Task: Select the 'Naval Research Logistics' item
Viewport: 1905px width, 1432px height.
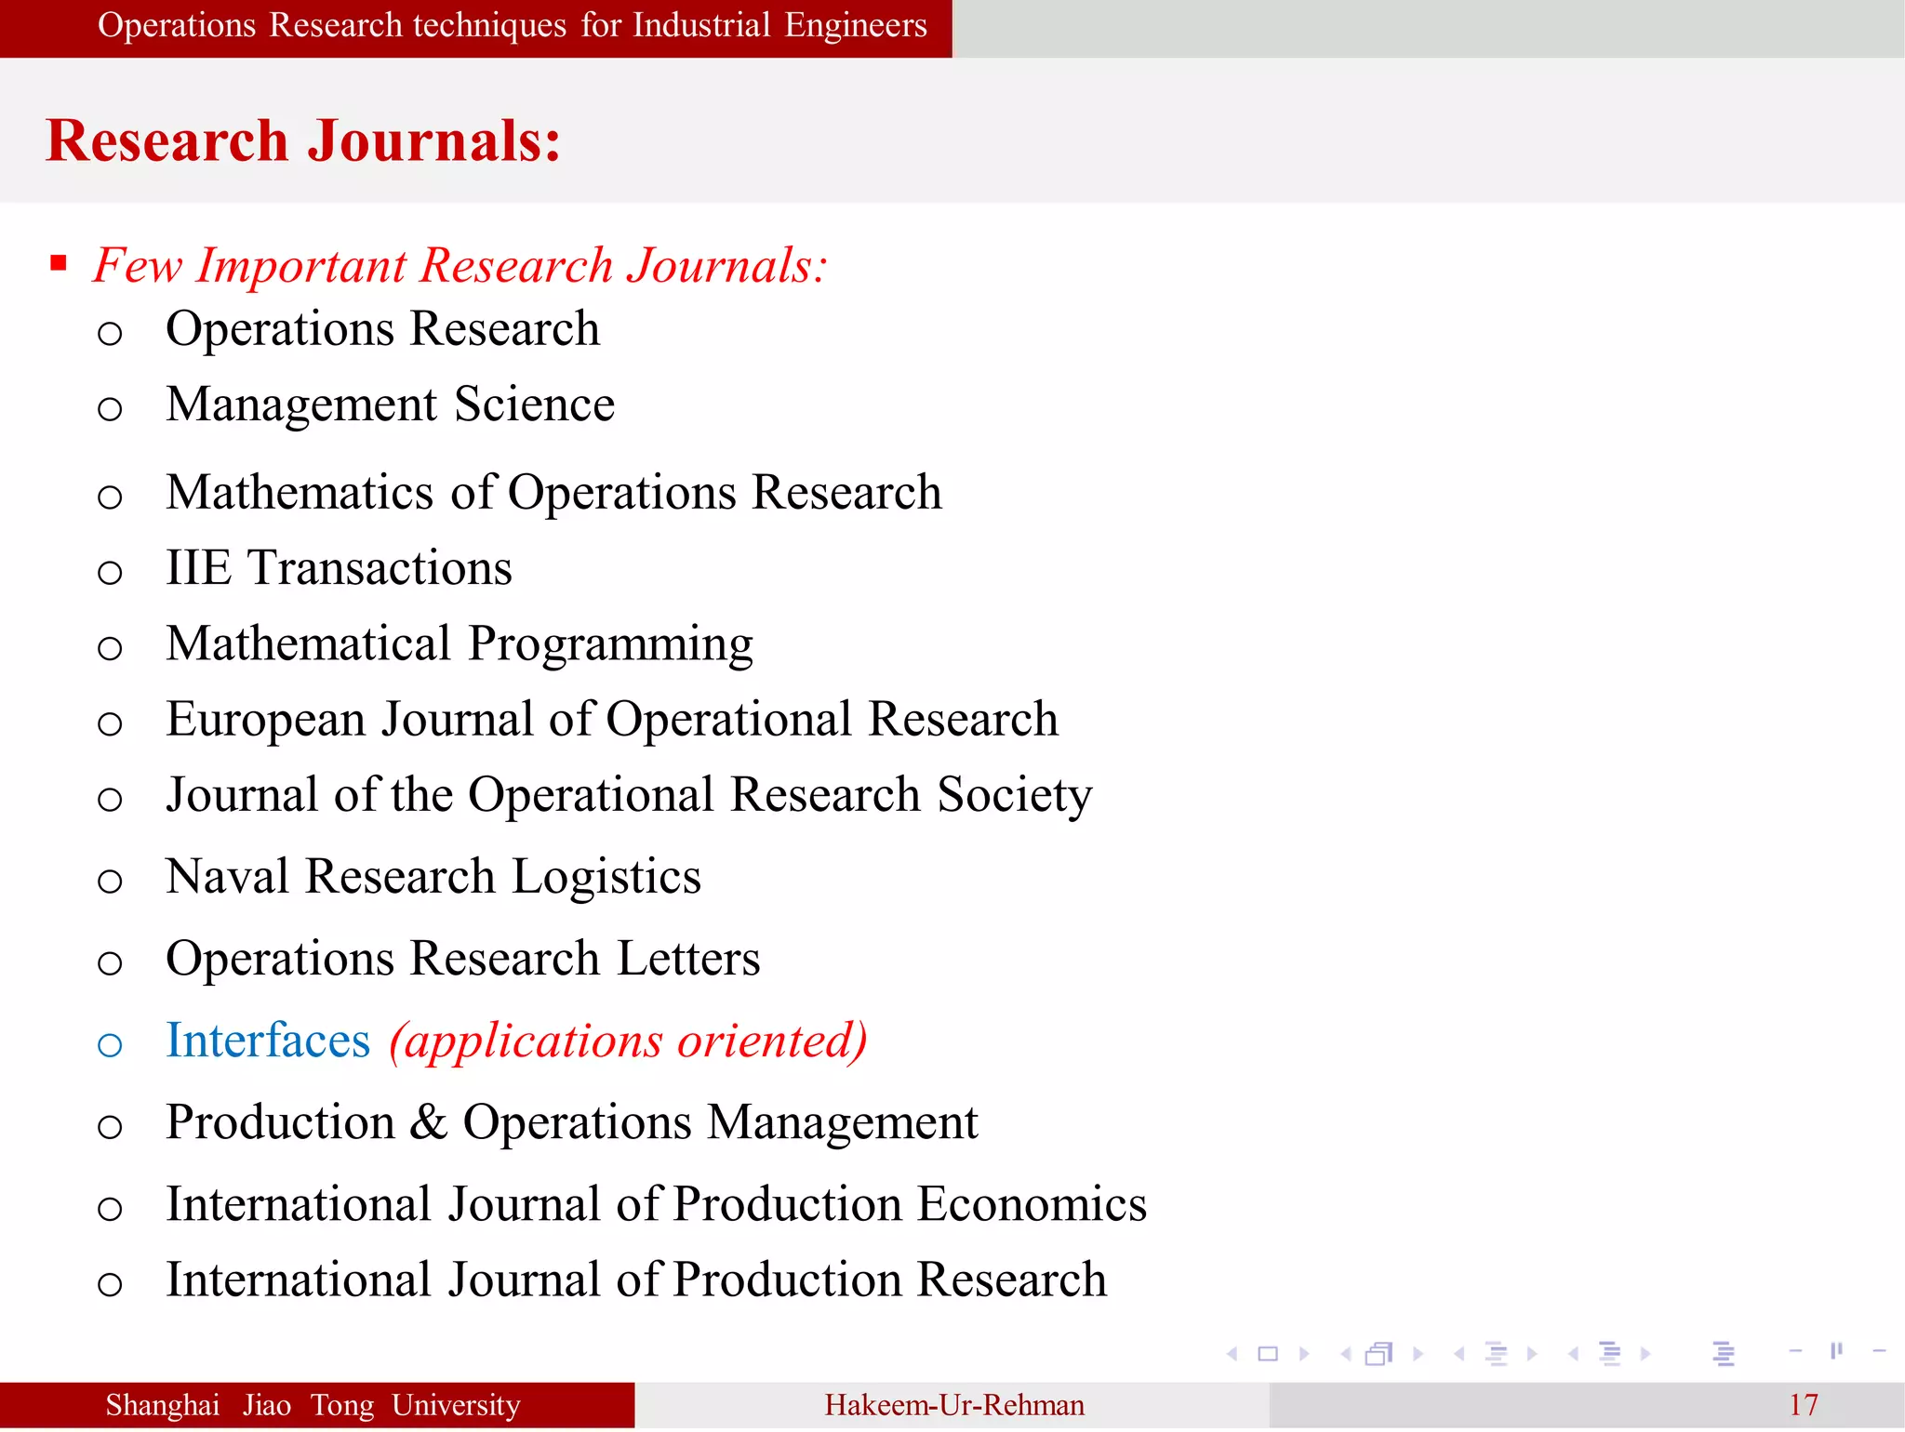Action: pos(433,877)
